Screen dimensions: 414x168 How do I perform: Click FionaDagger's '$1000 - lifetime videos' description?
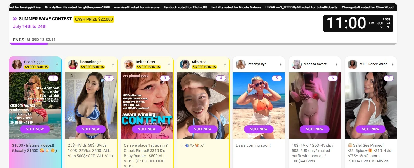(x=35, y=148)
